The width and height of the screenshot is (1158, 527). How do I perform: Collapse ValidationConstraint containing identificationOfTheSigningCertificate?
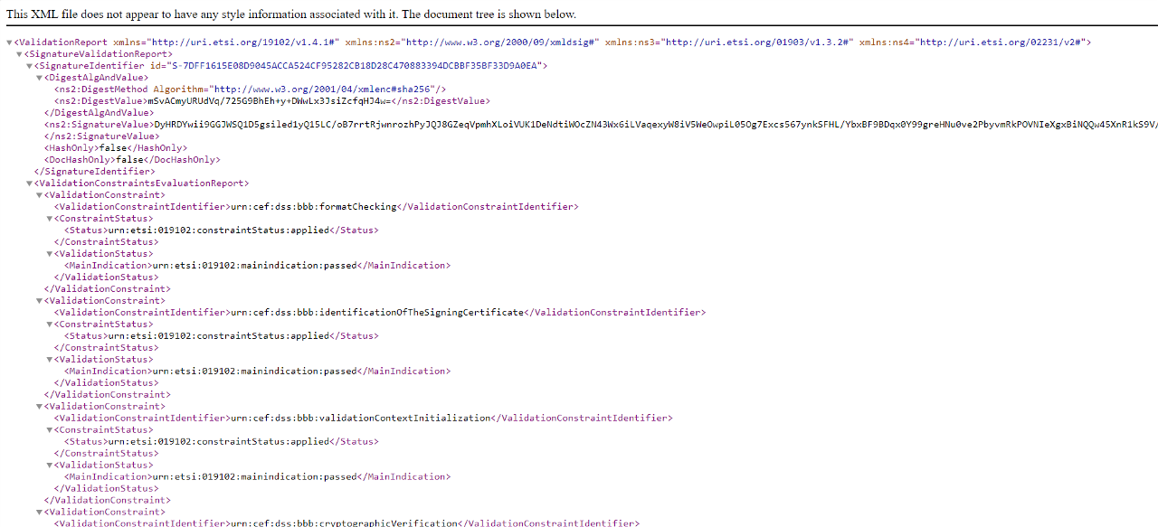pyautogui.click(x=40, y=301)
